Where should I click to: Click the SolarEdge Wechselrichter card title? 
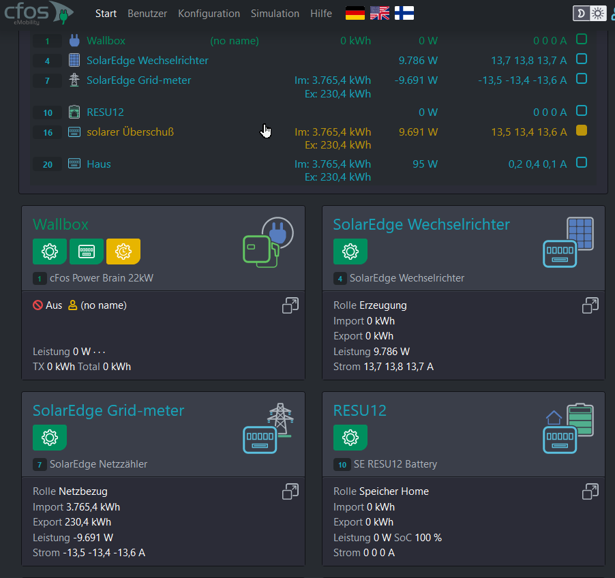[421, 224]
